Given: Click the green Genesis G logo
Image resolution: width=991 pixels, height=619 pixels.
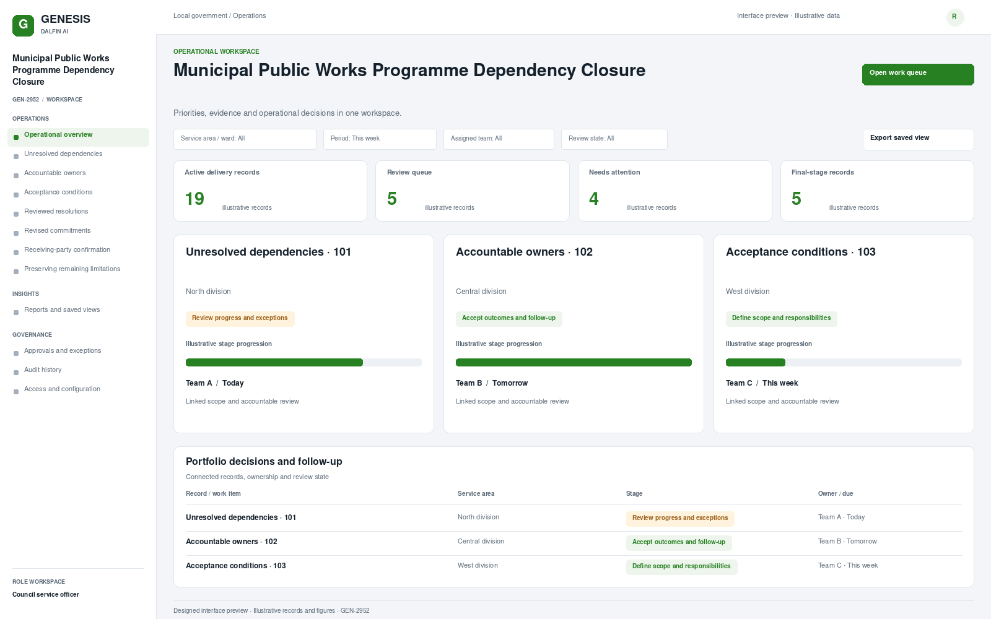Looking at the screenshot, I should coord(23,25).
